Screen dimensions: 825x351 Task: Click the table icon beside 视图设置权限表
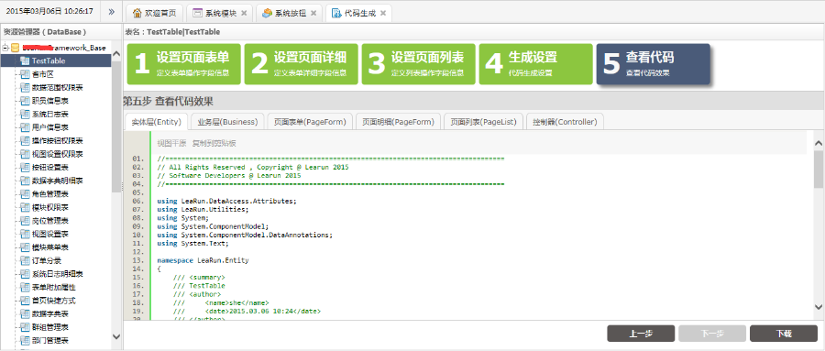click(24, 154)
